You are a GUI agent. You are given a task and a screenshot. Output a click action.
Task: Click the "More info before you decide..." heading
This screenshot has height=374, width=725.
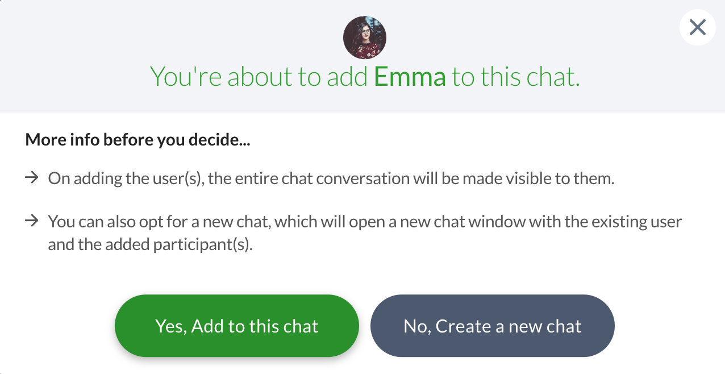[137, 140]
